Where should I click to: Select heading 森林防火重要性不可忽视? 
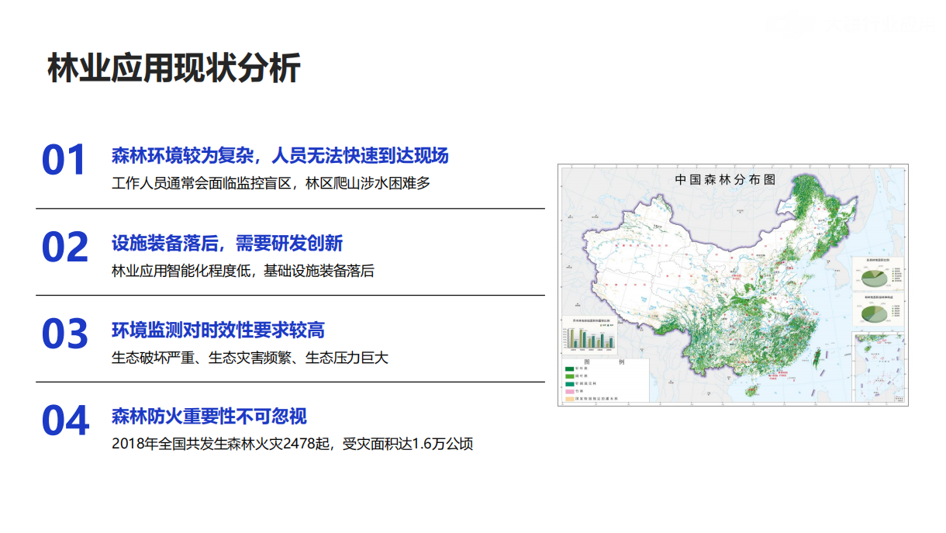pos(209,417)
